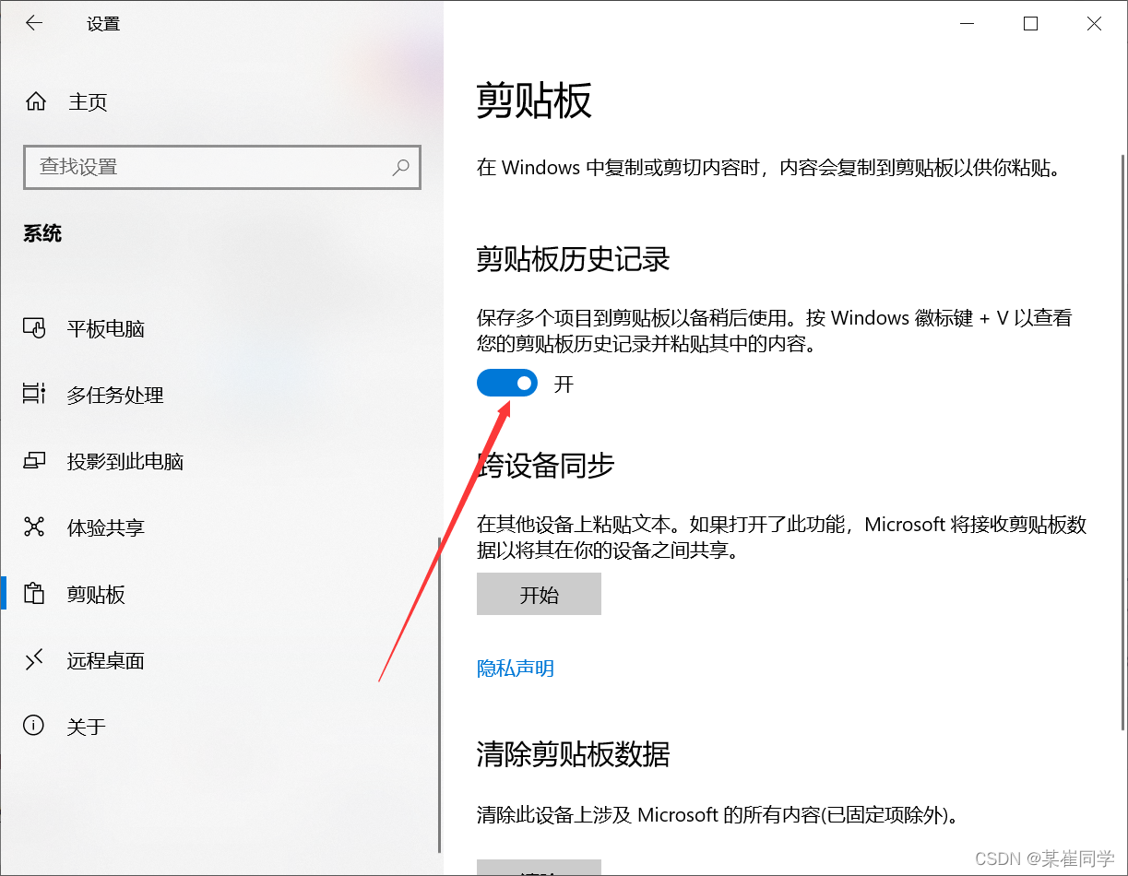Minimize the settings window

pyautogui.click(x=968, y=24)
